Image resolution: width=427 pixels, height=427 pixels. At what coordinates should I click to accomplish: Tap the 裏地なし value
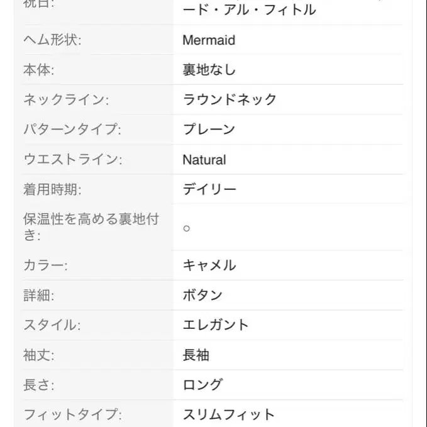[209, 70]
